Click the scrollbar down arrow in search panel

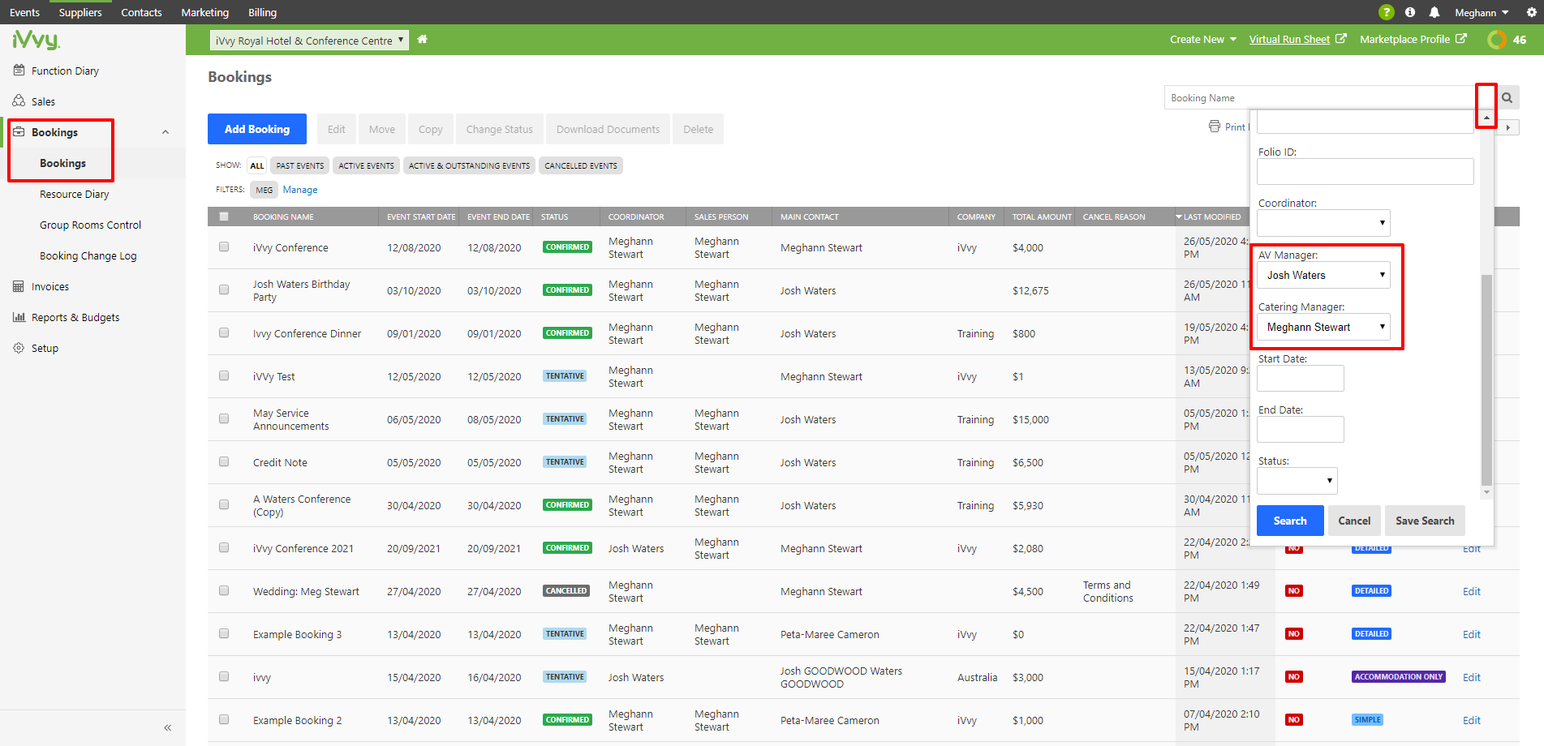pyautogui.click(x=1486, y=492)
